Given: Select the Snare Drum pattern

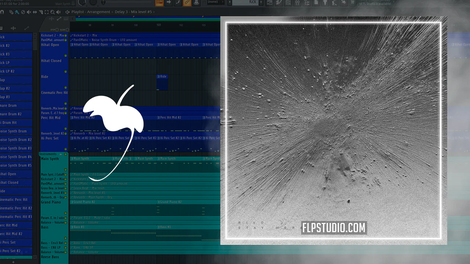Looking at the screenshot, I should pos(16,105).
